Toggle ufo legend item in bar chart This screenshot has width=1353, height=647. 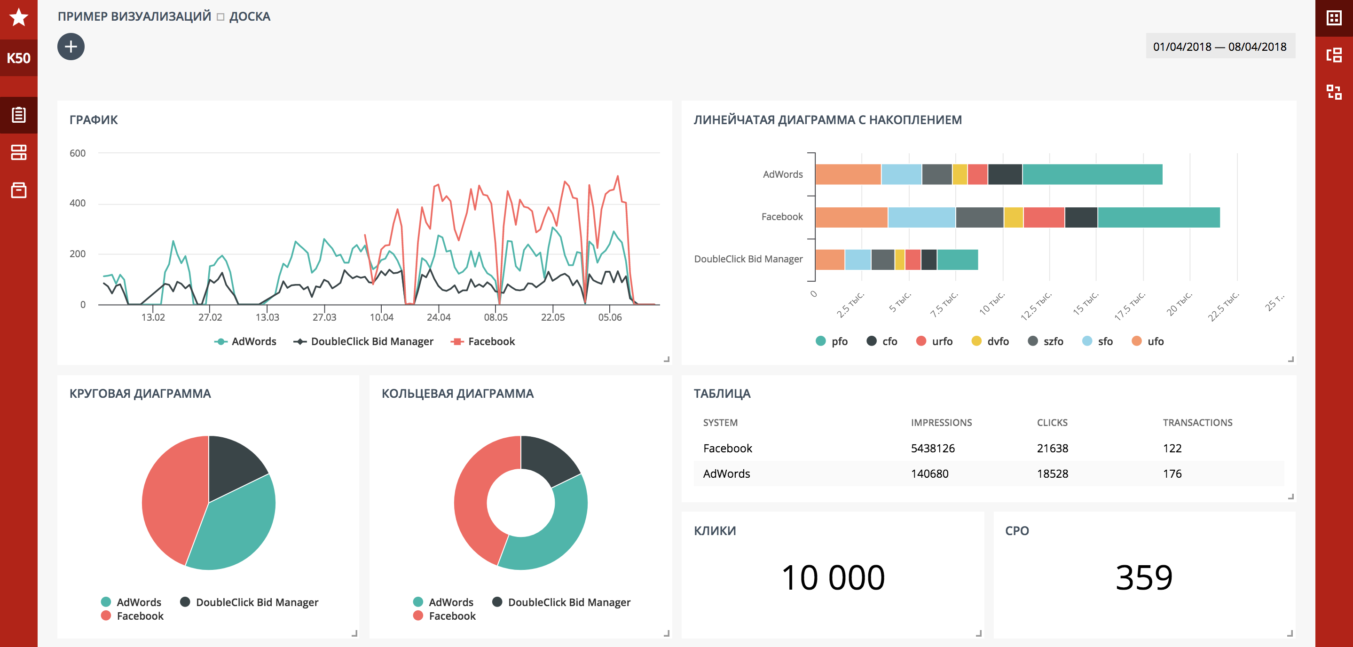(x=1148, y=341)
